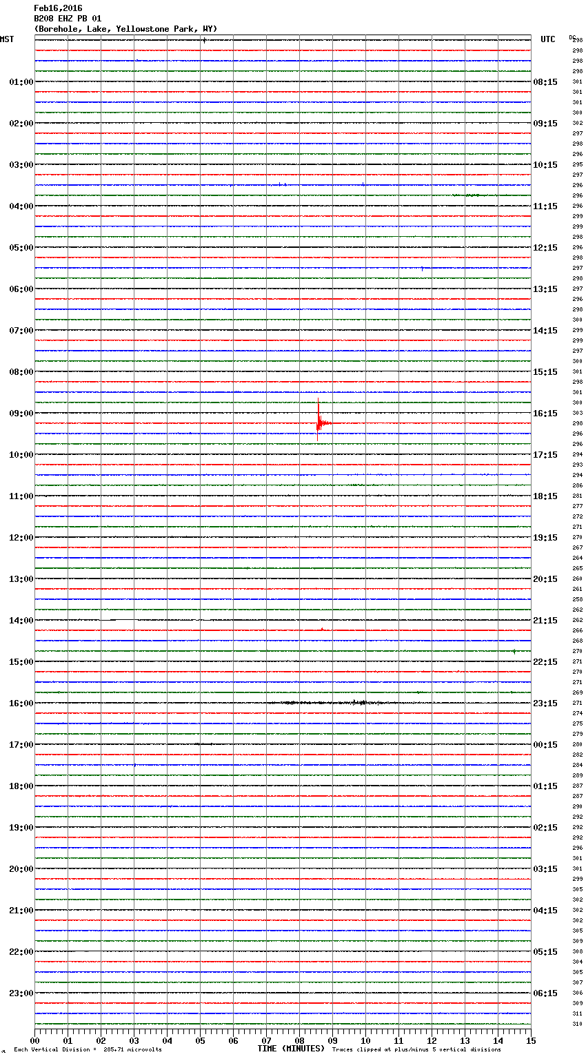
Task: Click the 10:15 UTC time label
Action: pyautogui.click(x=545, y=165)
